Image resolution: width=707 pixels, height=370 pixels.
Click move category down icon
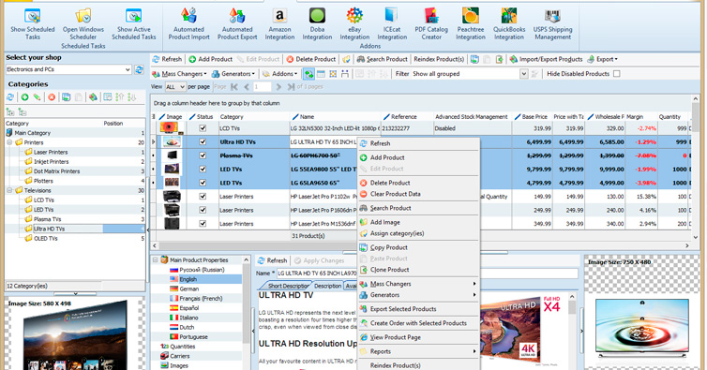(x=131, y=97)
